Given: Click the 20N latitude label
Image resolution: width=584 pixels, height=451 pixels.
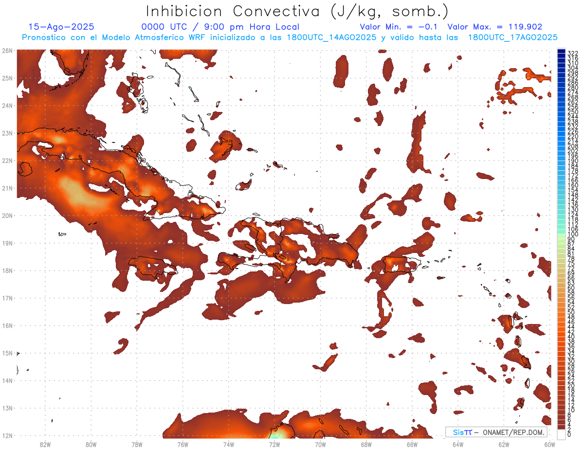Looking at the screenshot, I should pos(7,216).
